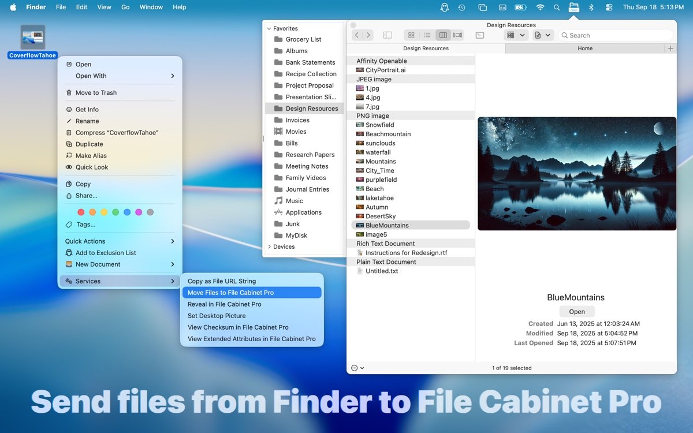Image resolution: width=693 pixels, height=433 pixels.
Task: Switch to icon view in the toolbar
Action: coord(411,35)
